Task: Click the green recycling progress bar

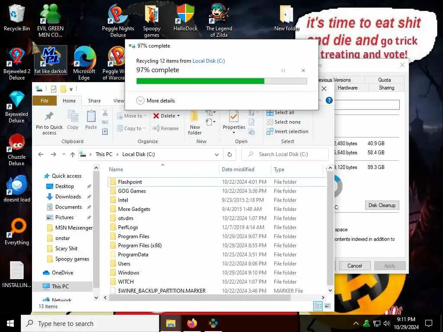Action: [x=221, y=81]
